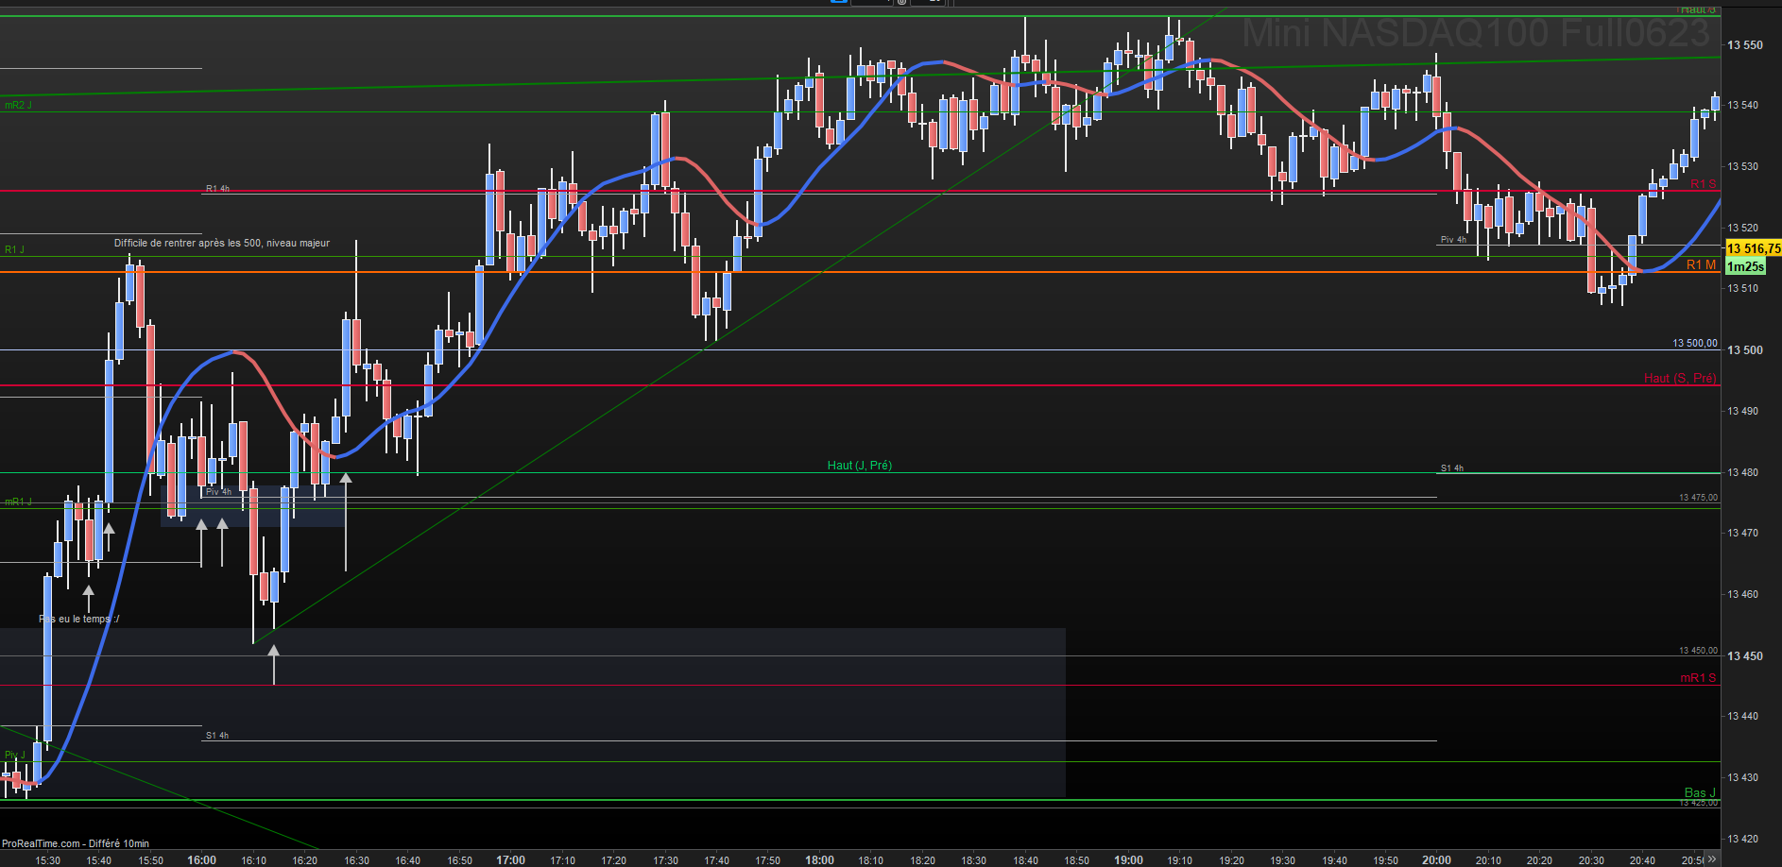Click the 13 540 price axis tick
The height and width of the screenshot is (867, 1782).
click(1743, 105)
